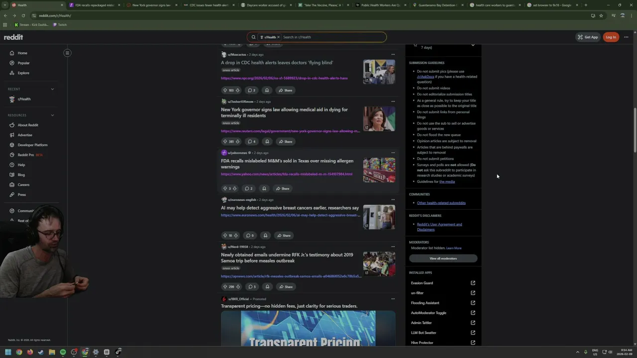Open external link icon for Flooding Assistant
The image size is (637, 358).
[x=473, y=303]
